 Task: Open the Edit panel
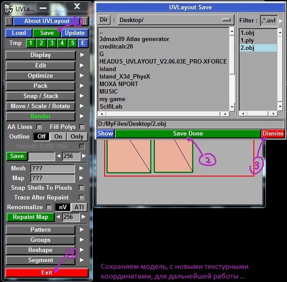[41, 65]
